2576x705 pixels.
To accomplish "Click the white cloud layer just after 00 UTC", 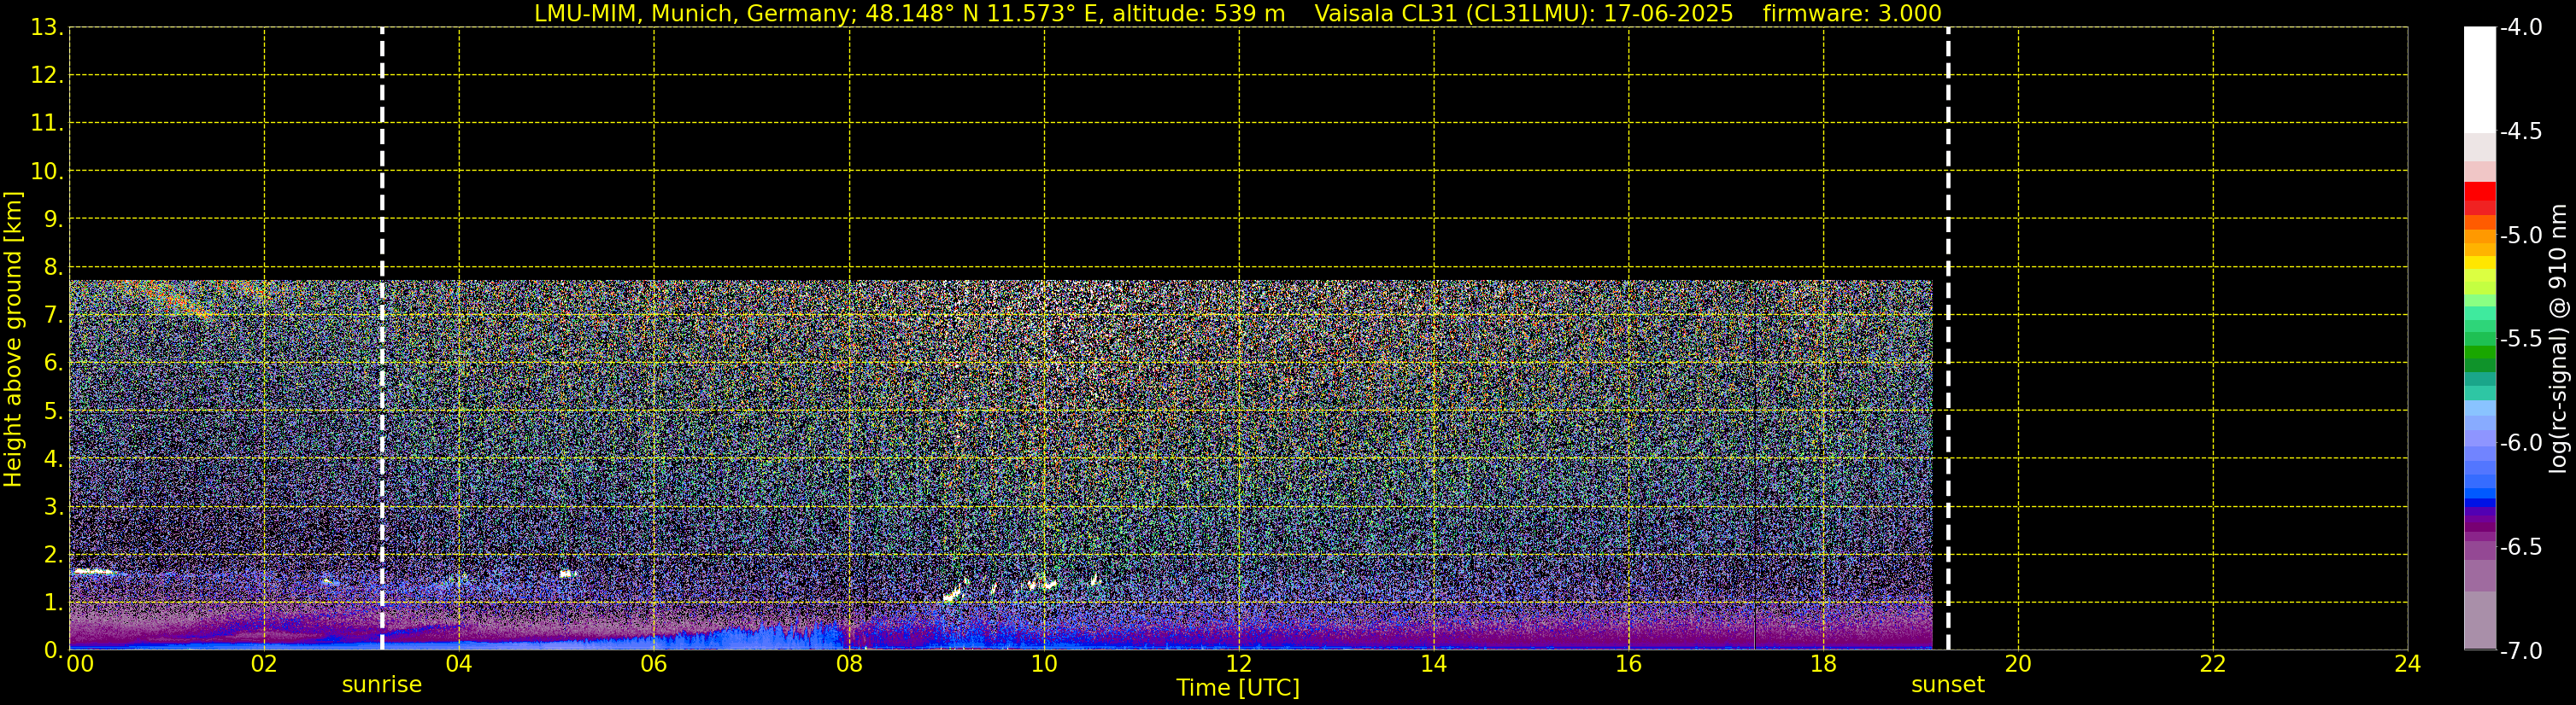I will (x=96, y=572).
